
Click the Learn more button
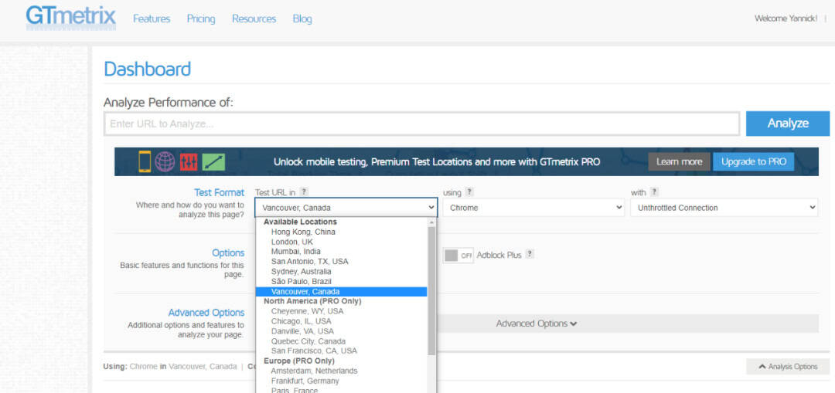pos(679,161)
